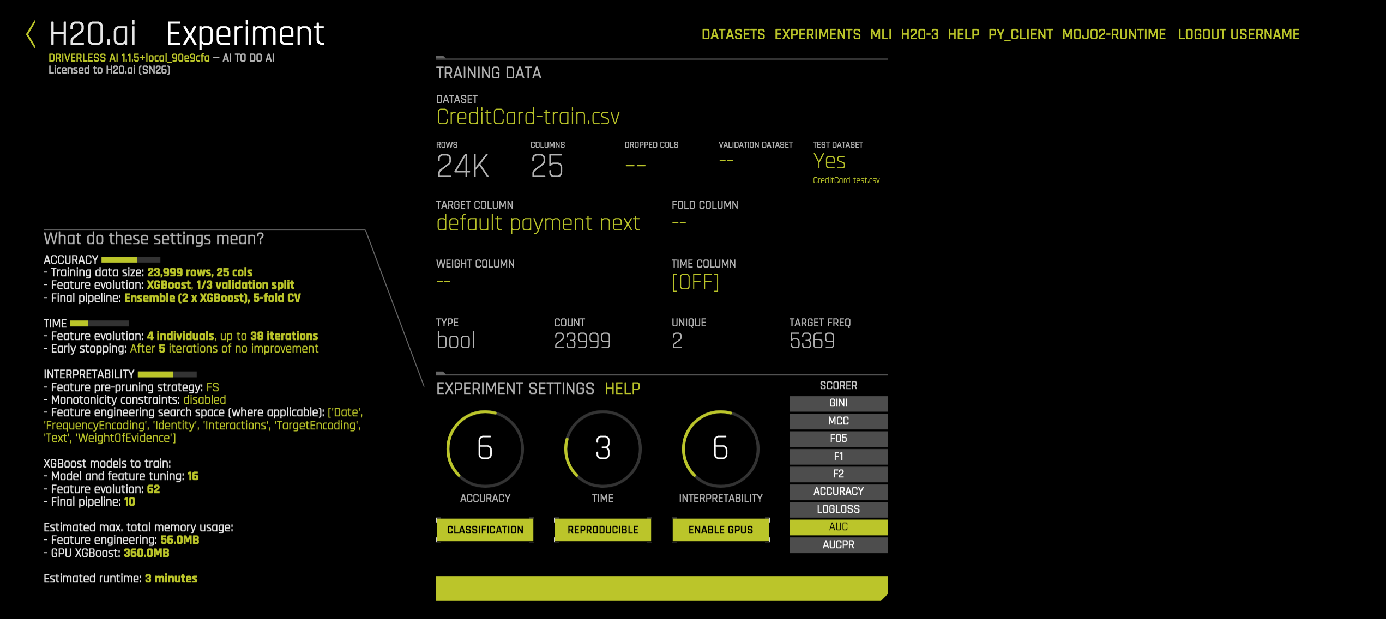This screenshot has height=619, width=1386.
Task: Click the TARGET FREQ value 5369
Action: point(812,341)
